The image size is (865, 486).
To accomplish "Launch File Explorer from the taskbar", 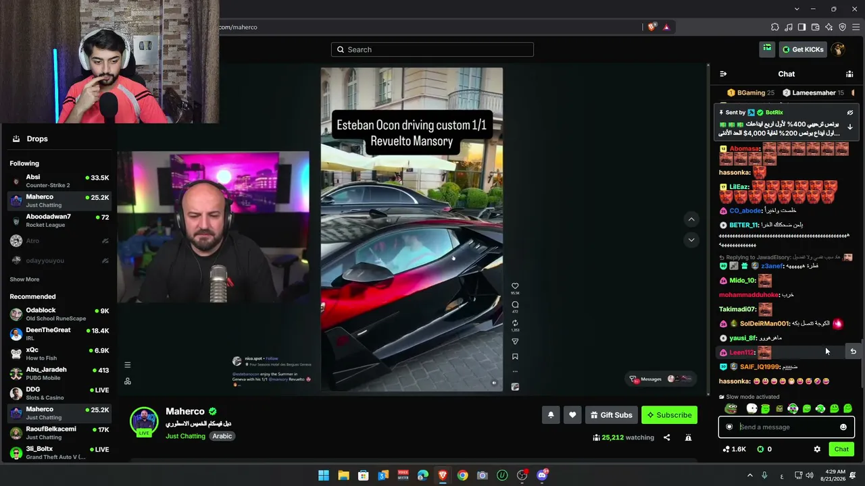I will click(343, 475).
